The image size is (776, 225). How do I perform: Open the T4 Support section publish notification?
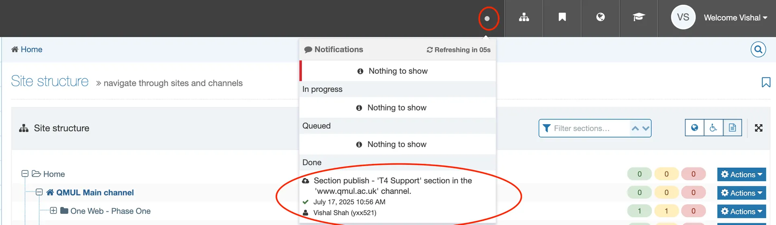point(393,186)
